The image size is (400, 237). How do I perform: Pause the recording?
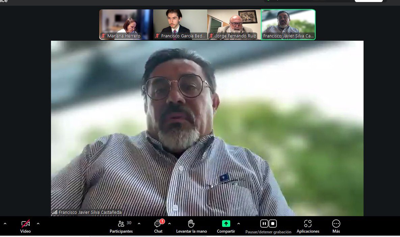(264, 224)
